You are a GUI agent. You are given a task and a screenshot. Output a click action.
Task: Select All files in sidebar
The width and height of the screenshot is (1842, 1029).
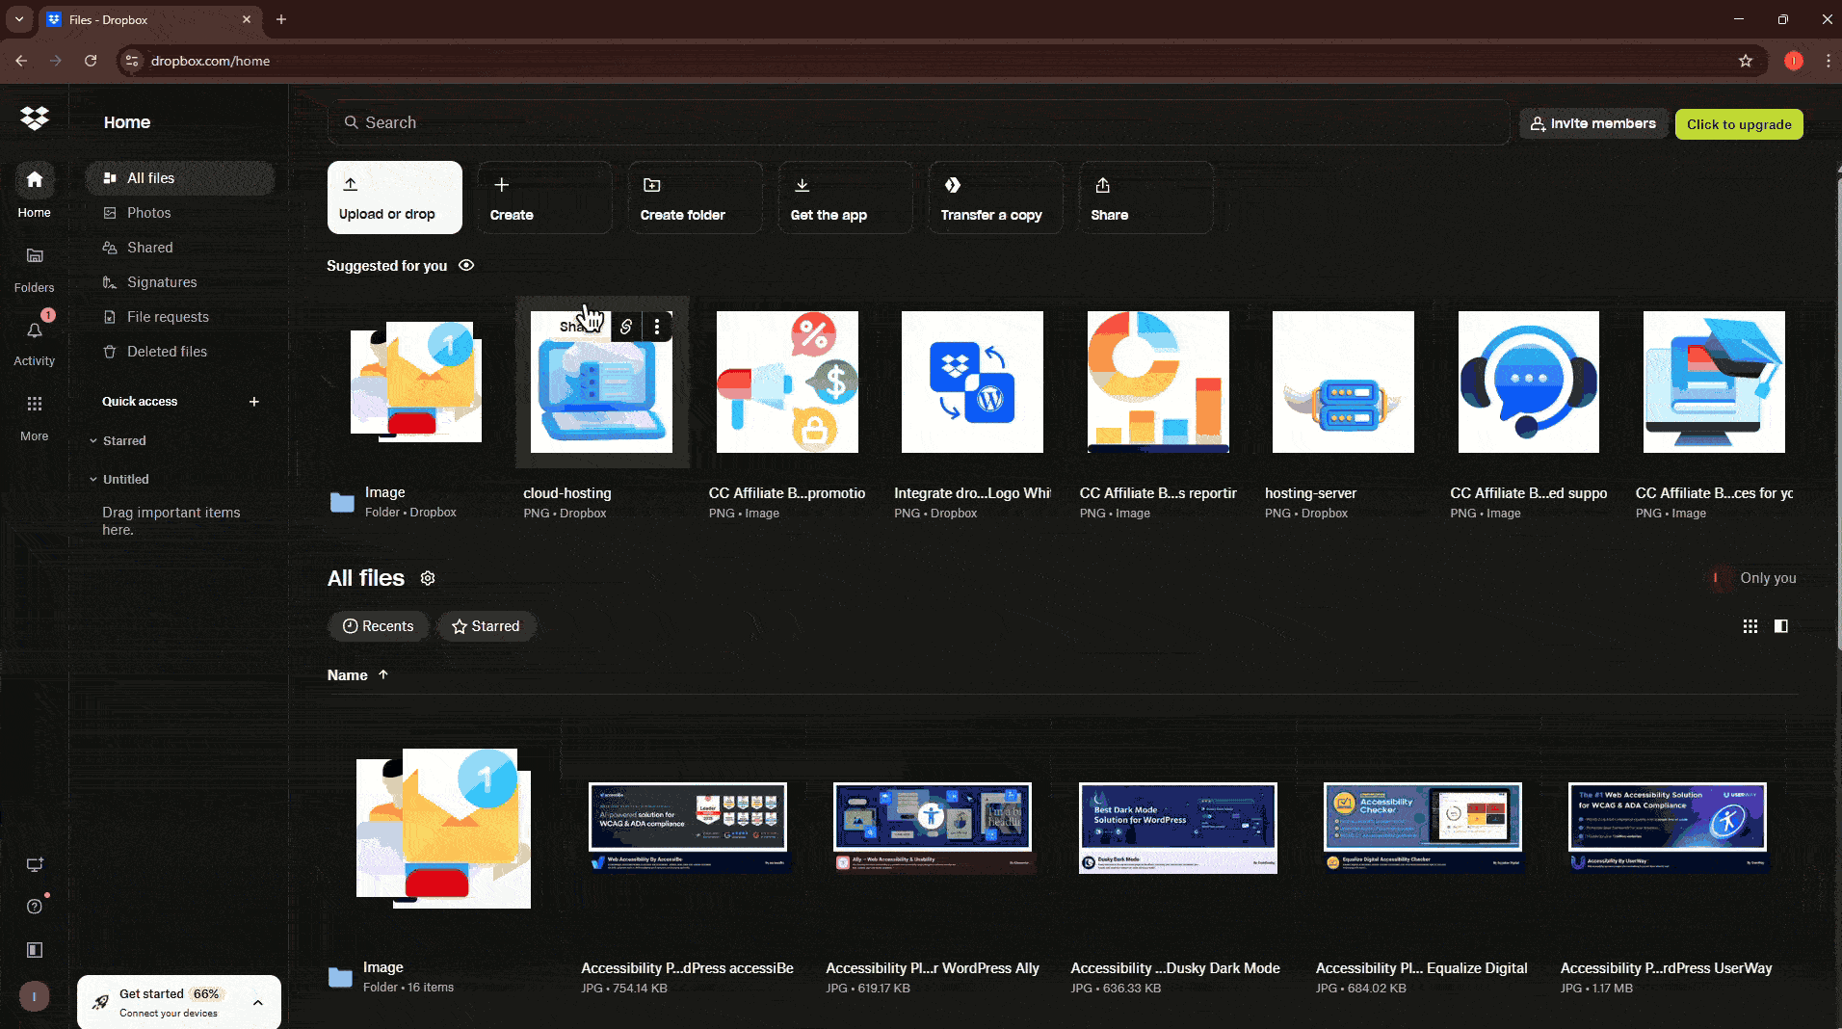pyautogui.click(x=180, y=178)
